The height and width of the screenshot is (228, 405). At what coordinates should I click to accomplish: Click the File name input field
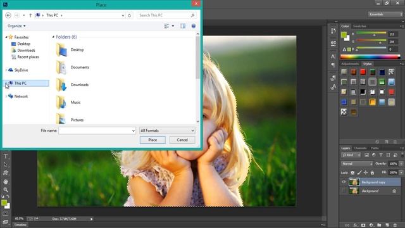click(97, 130)
